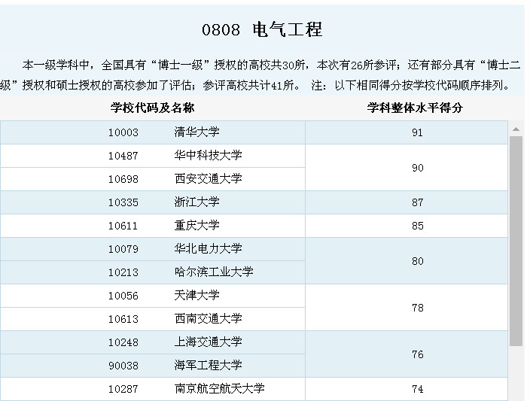
Task: Select 浙江大学 in the table
Action: pos(196,202)
